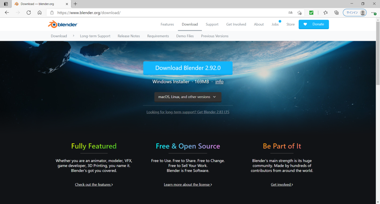Open Previous Versions sub-navigation link
The width and height of the screenshot is (380, 204).
tap(215, 36)
